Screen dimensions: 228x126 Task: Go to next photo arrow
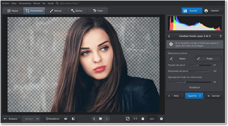tap(107, 119)
